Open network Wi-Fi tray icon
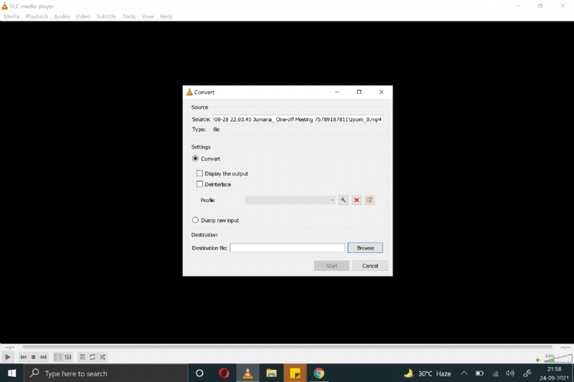Screen dimensions: 574x382 (495, 373)
